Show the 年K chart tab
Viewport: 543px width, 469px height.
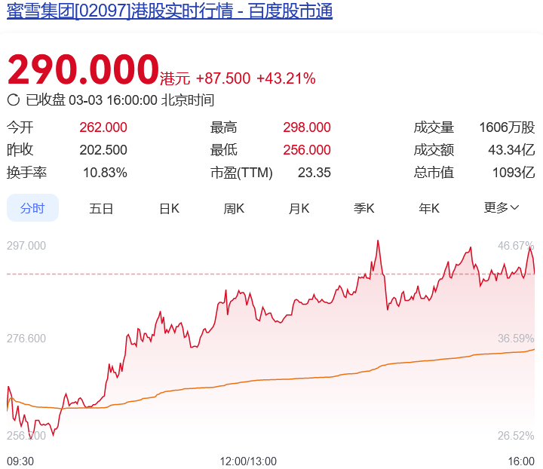[429, 208]
